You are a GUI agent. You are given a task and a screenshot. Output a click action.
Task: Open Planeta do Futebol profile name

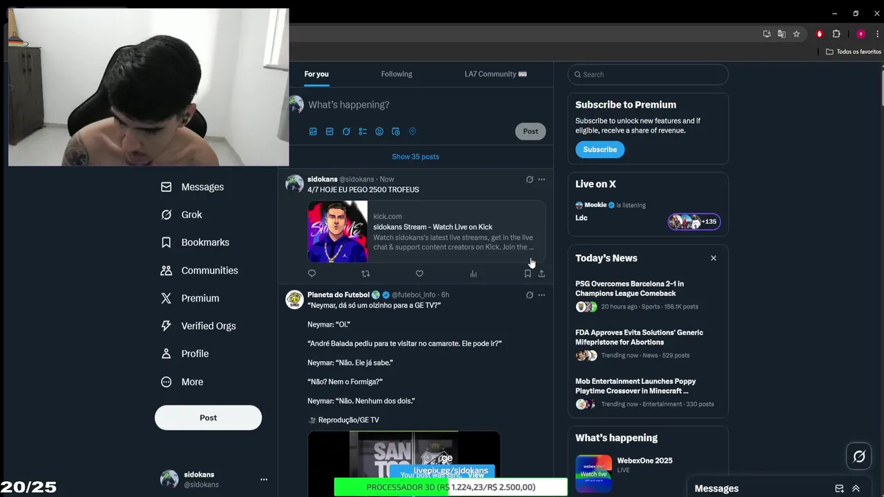tap(338, 295)
